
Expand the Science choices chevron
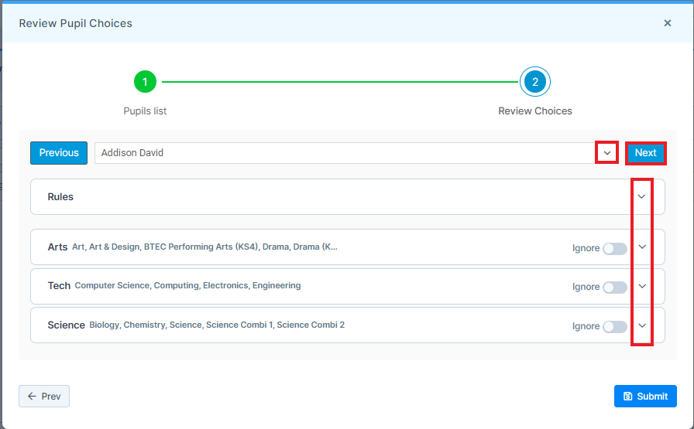click(x=642, y=325)
